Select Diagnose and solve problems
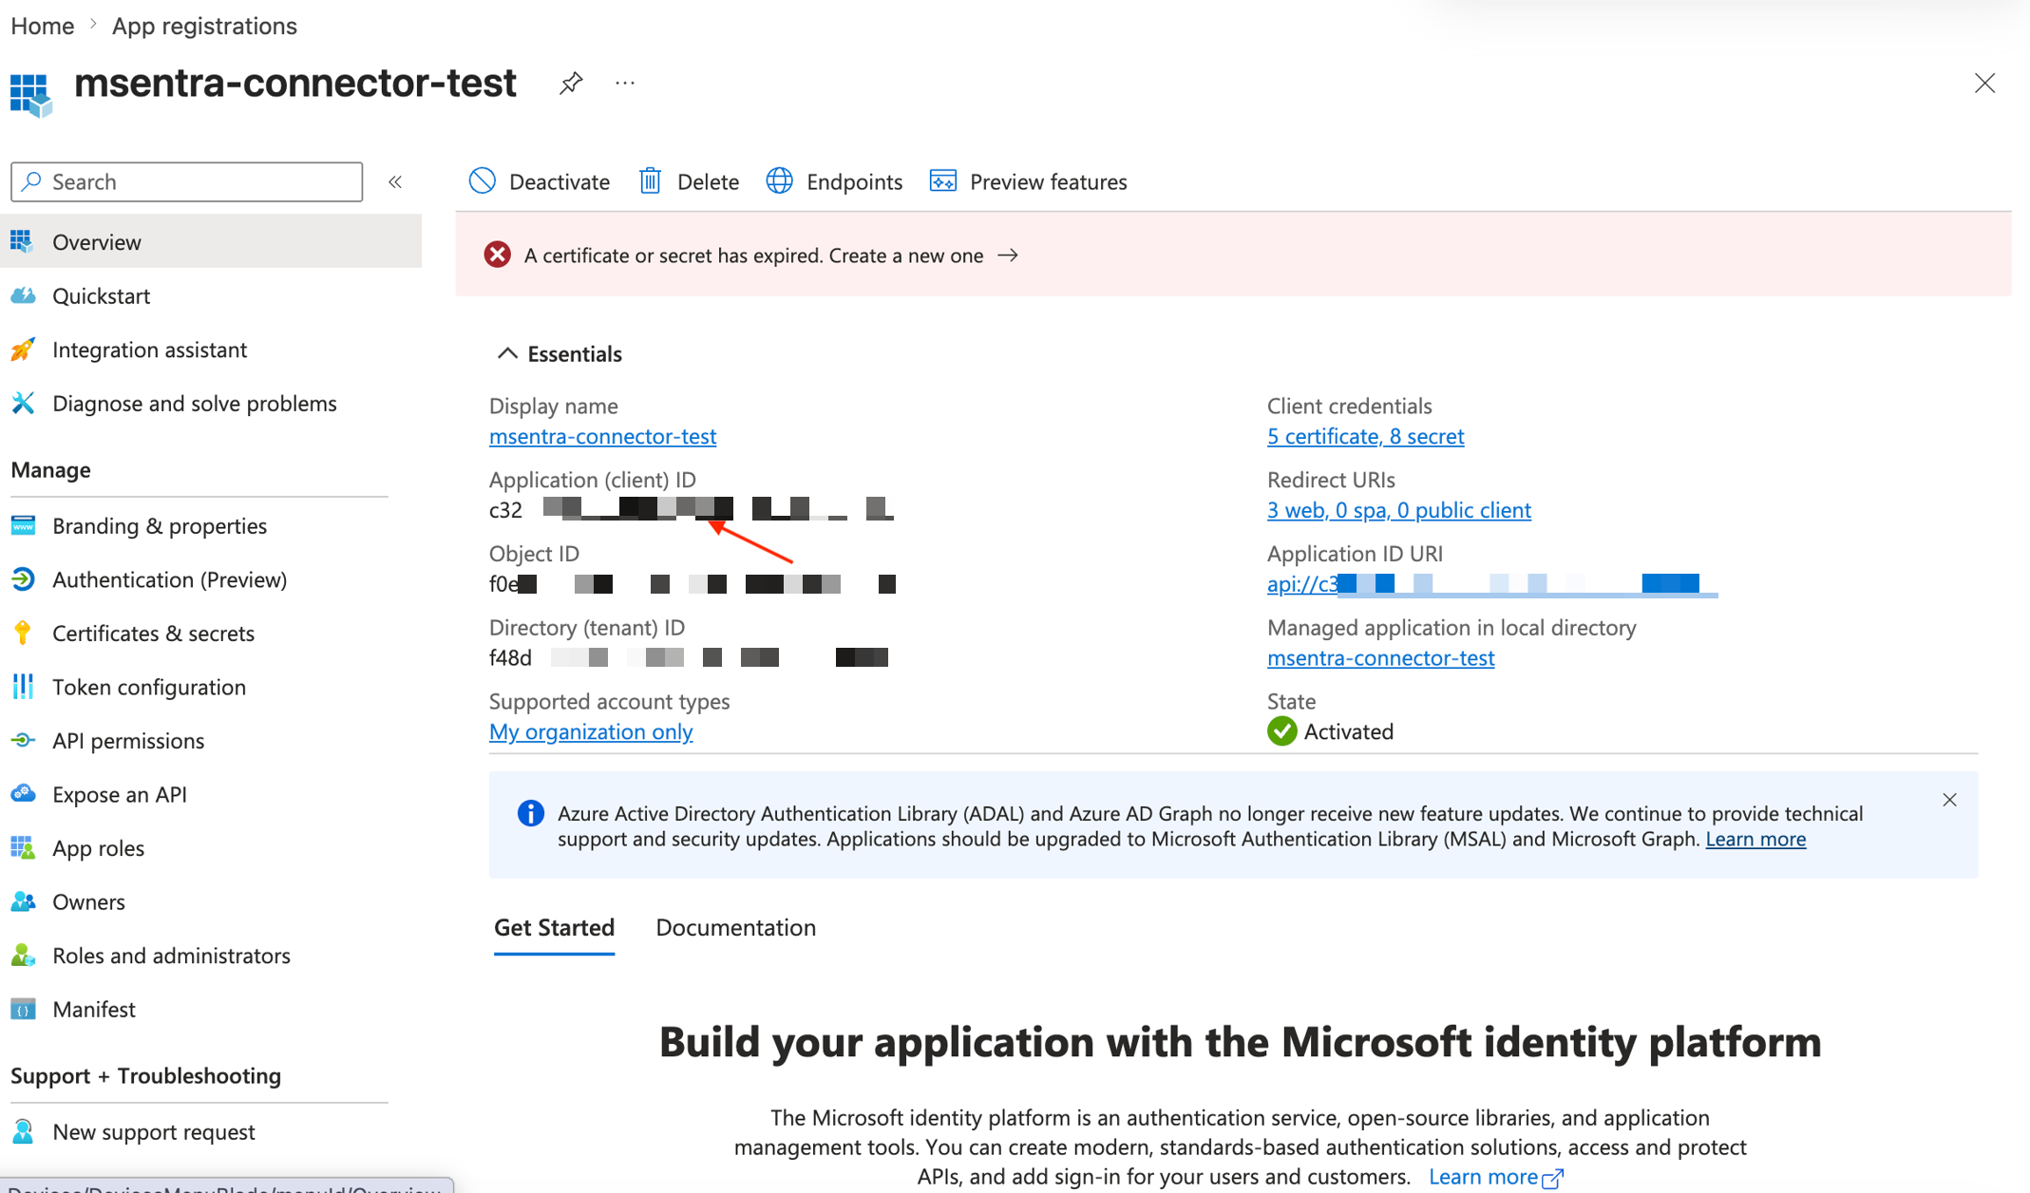The height and width of the screenshot is (1193, 2030). [195, 403]
